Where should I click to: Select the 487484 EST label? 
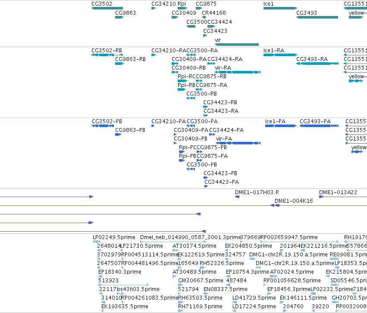point(236,281)
